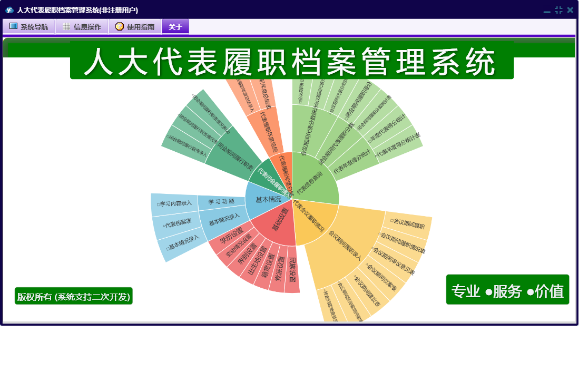Close the 人大代表履职档案管理系统 window
579x381 pixels.
click(x=570, y=10)
